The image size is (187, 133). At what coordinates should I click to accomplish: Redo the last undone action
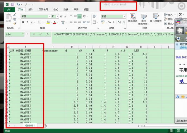26,5
